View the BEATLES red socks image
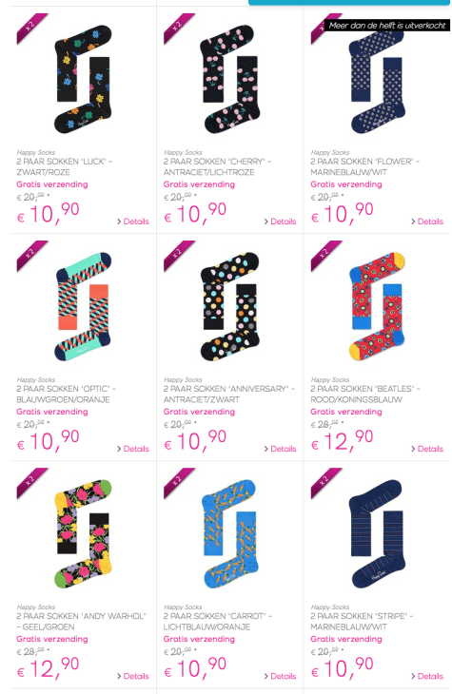The width and height of the screenshot is (452, 694). coord(377,307)
